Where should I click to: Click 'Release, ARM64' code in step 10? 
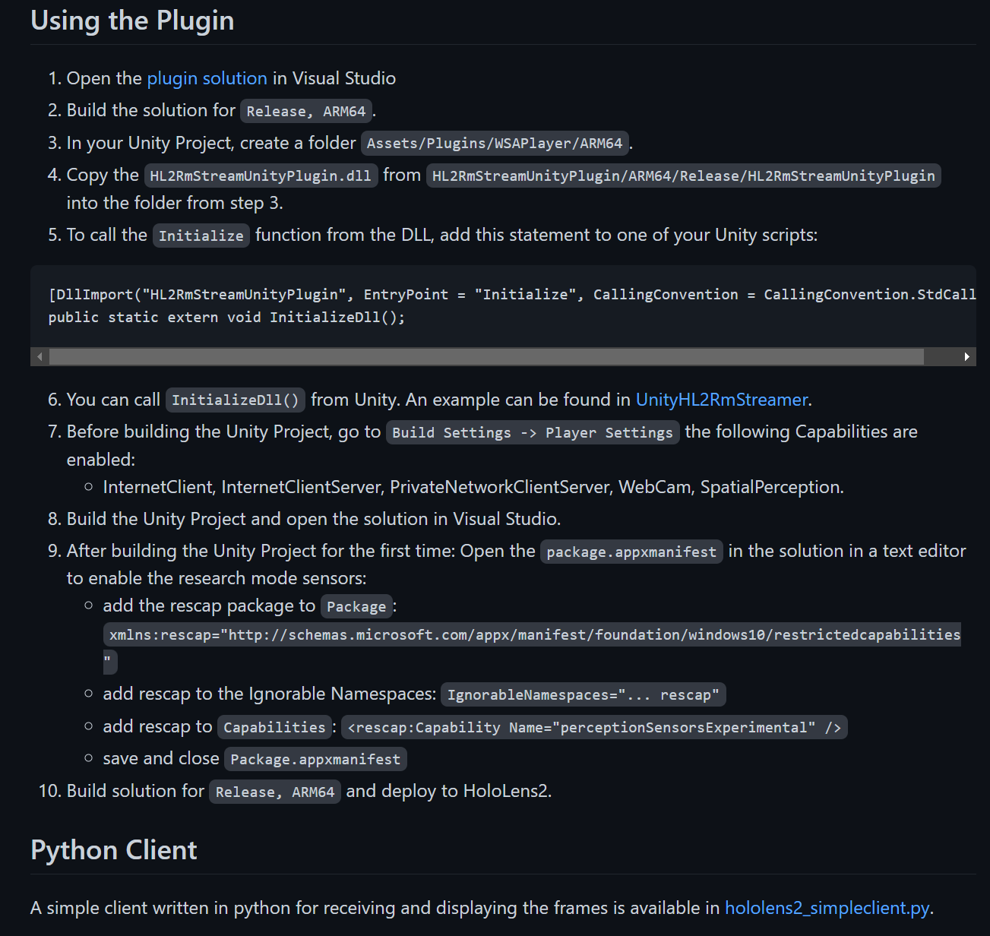pos(275,792)
